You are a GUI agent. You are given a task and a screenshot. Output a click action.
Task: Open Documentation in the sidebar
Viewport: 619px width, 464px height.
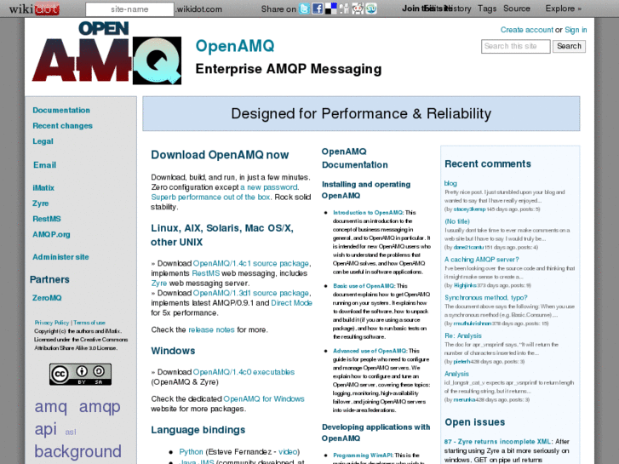pyautogui.click(x=61, y=110)
